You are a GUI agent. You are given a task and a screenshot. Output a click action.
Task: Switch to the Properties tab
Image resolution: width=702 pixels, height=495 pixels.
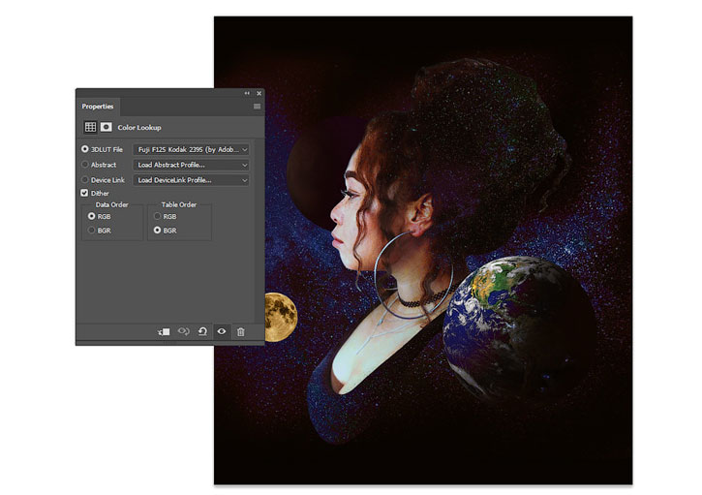pos(98,107)
